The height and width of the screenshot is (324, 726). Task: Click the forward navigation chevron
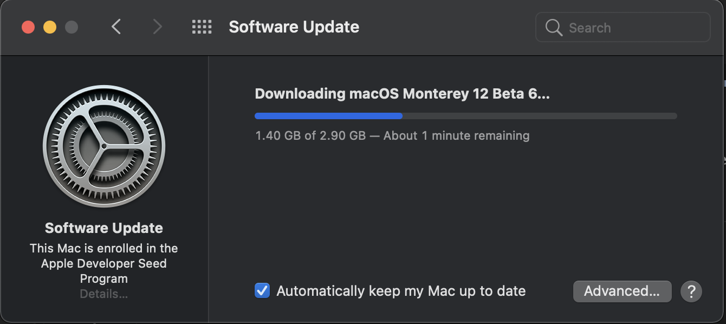[x=157, y=27]
